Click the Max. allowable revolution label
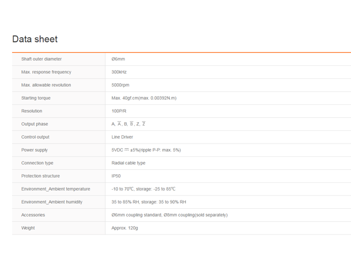This screenshot has width=351, height=263. tap(46, 85)
